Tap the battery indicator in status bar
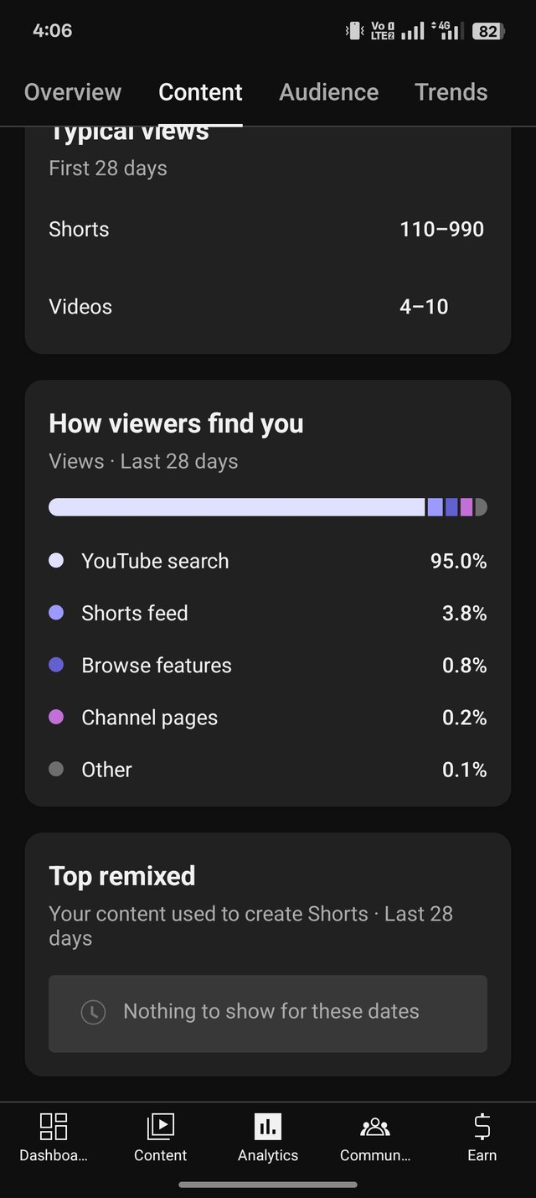The width and height of the screenshot is (536, 1198). coord(487,31)
